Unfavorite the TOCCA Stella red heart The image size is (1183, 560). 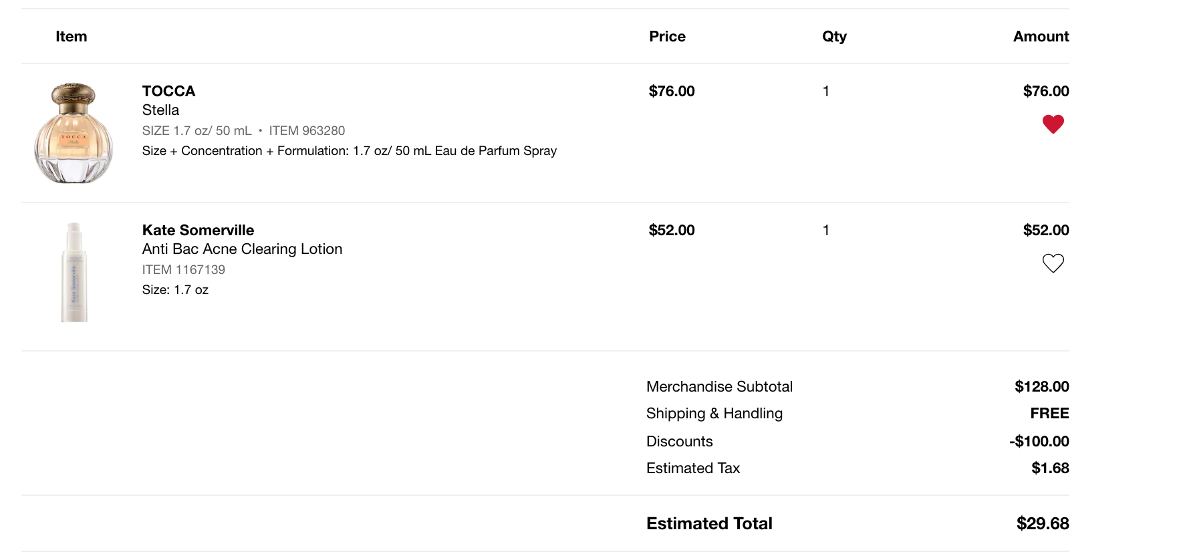point(1053,124)
